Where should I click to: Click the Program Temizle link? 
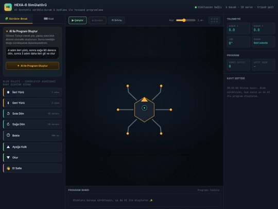[208, 190]
